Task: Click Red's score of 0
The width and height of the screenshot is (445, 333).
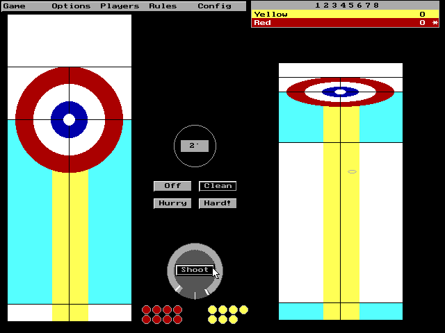Action: (422, 23)
